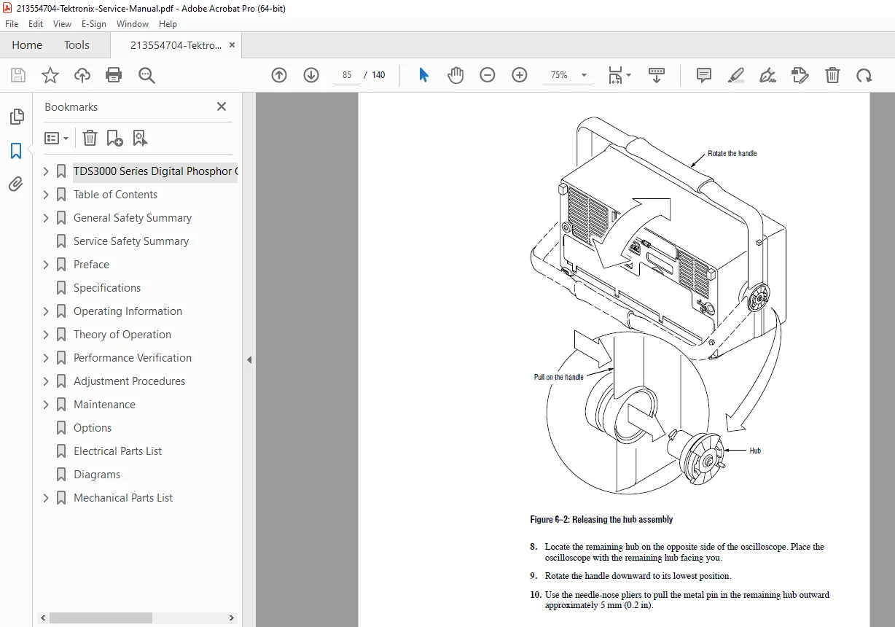Jump to Specifications bookmark
Image resolution: width=895 pixels, height=627 pixels.
(x=107, y=288)
